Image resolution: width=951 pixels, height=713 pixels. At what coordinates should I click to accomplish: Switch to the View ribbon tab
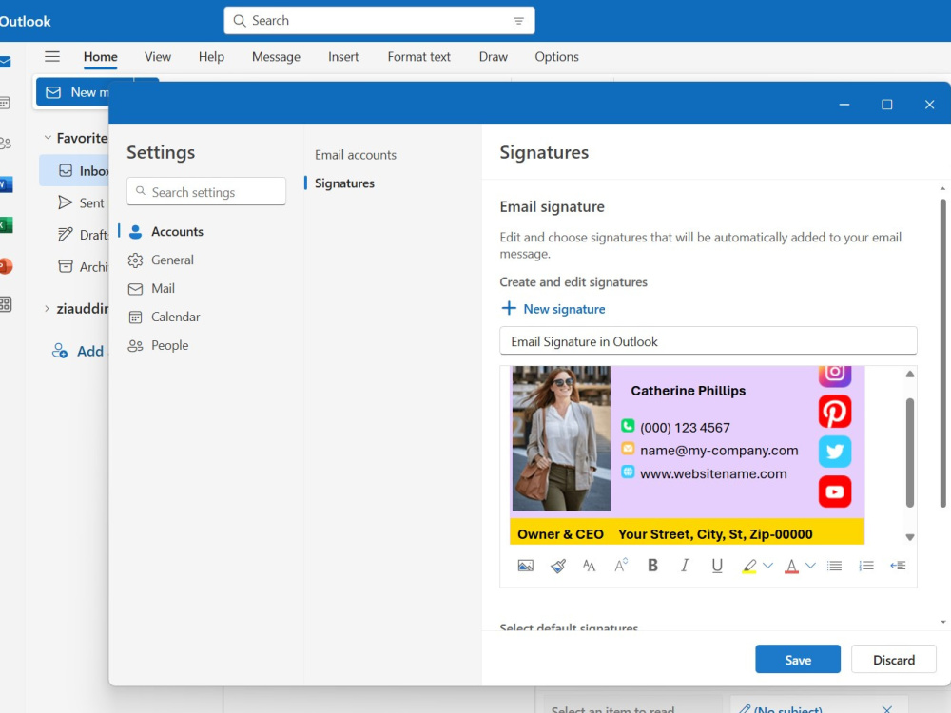[x=158, y=57]
